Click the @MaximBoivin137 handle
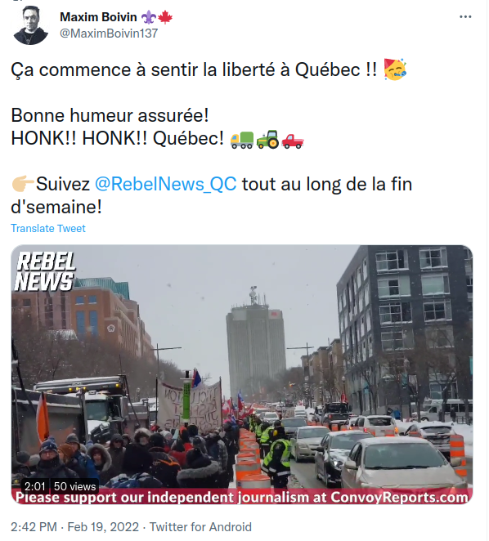The width and height of the screenshot is (489, 541). click(x=109, y=34)
